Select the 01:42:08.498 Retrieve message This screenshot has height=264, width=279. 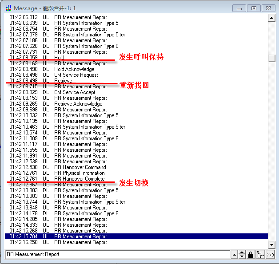136,81
